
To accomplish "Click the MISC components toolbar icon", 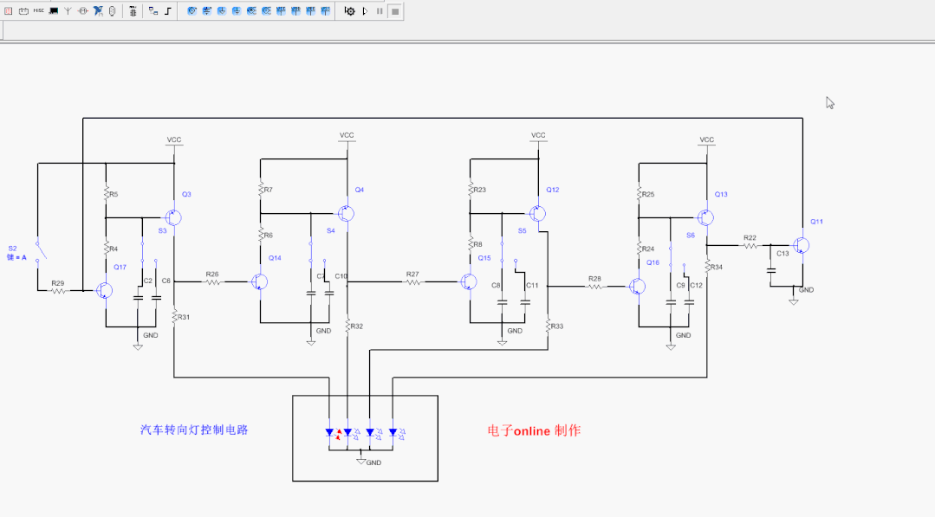I will pyautogui.click(x=39, y=11).
